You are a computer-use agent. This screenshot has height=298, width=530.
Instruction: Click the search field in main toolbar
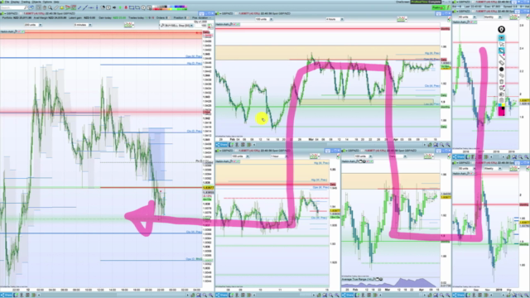tap(13, 7)
